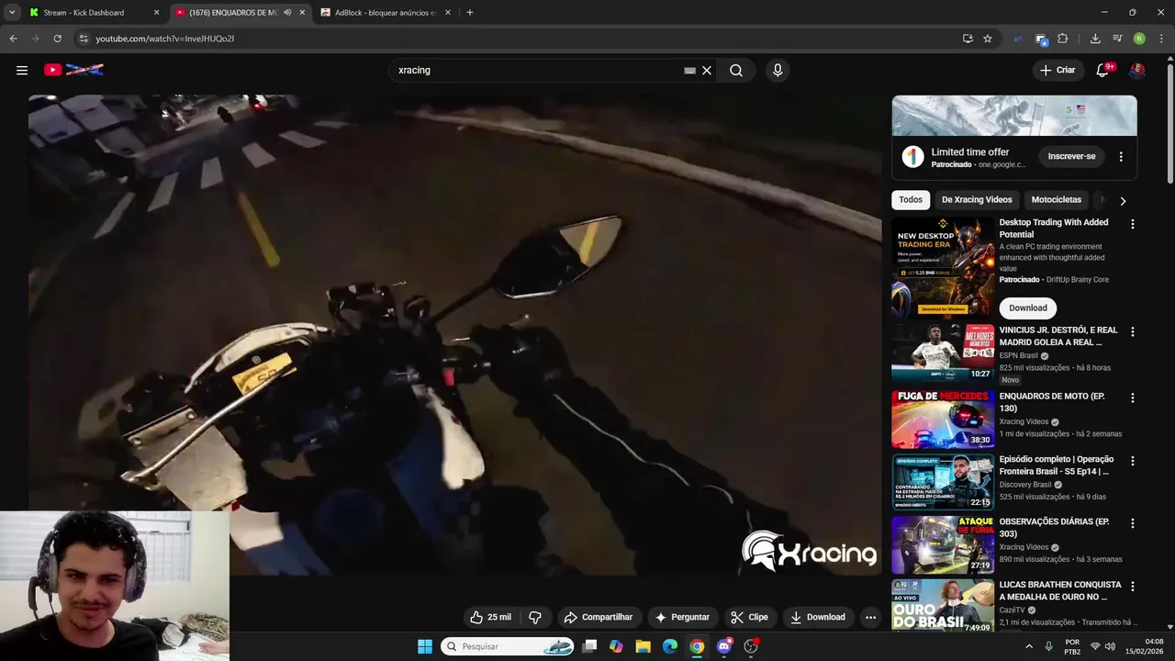Click the Pesquisar taskbar search box
Viewport: 1175px width, 661px height.
[509, 646]
